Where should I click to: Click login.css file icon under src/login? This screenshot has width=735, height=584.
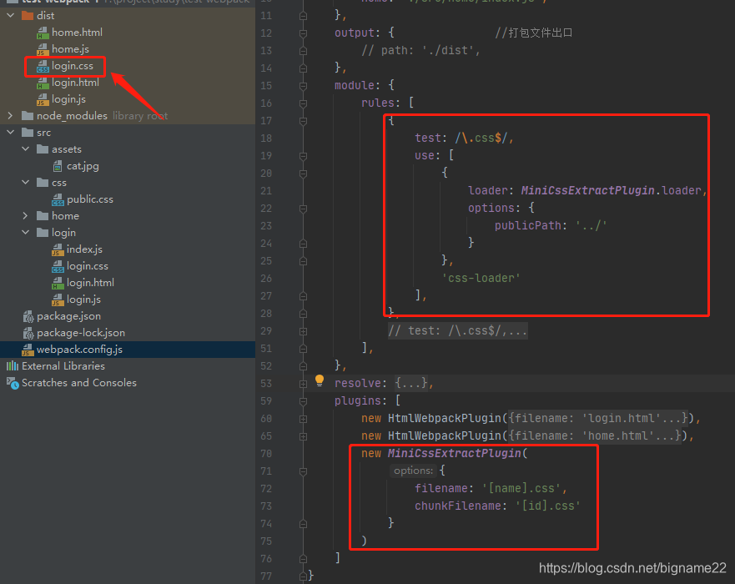[58, 266]
